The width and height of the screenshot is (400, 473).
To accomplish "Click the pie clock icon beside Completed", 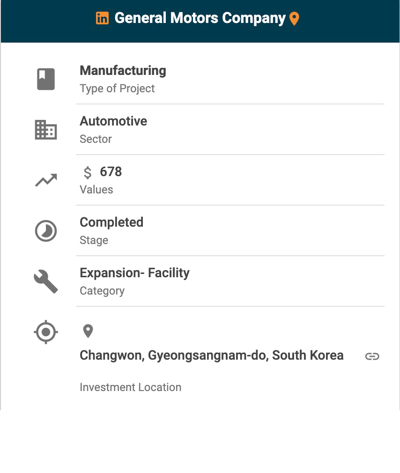I will pos(46,231).
